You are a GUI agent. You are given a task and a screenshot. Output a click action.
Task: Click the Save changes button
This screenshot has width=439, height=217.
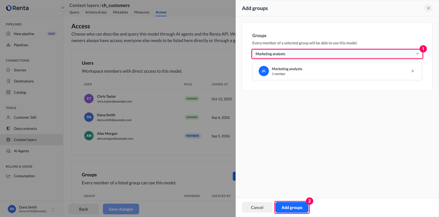[121, 209]
